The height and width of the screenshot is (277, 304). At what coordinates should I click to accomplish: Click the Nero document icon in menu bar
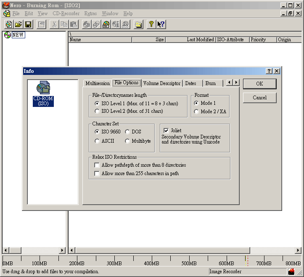click(x=7, y=13)
